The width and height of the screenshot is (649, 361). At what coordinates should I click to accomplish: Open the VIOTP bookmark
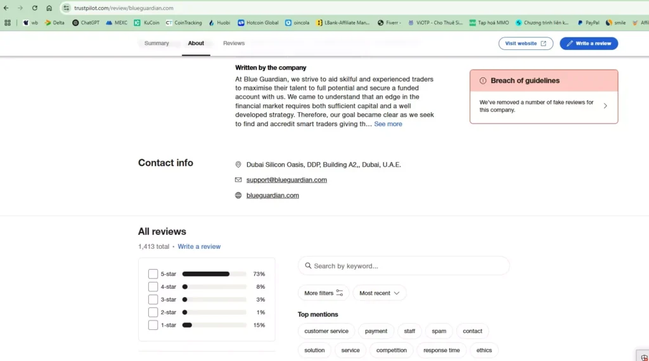coord(435,23)
